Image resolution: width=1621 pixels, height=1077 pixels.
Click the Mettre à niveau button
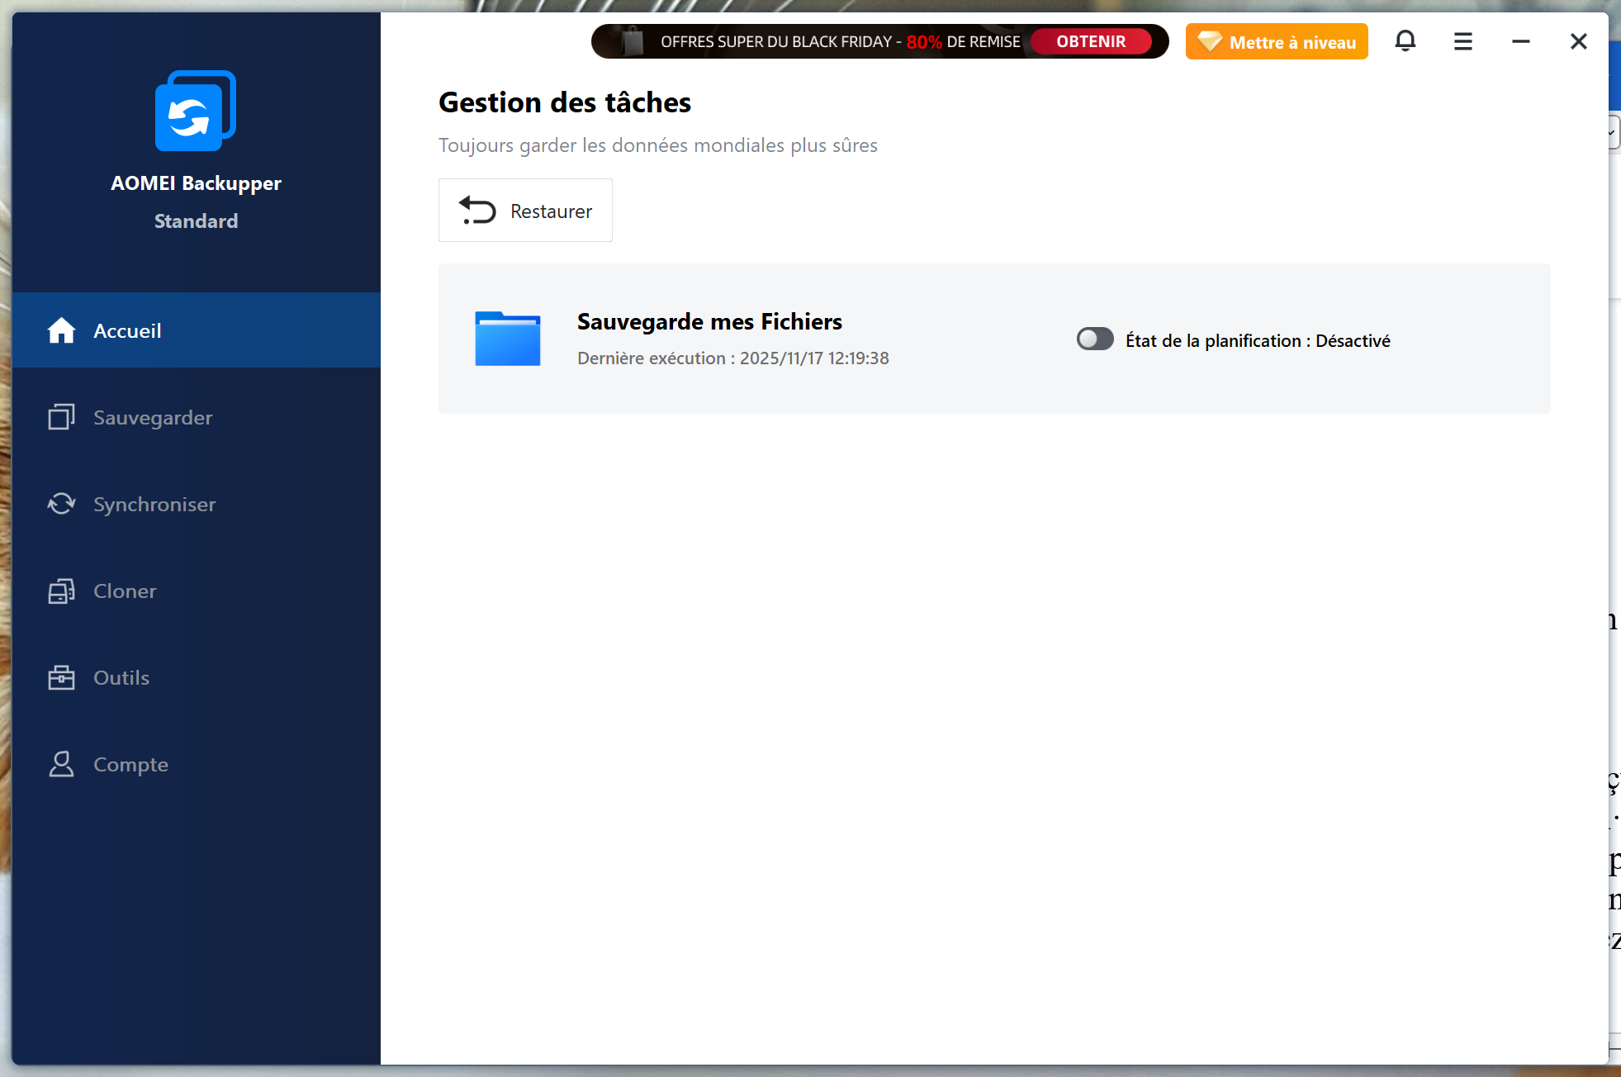tap(1277, 41)
